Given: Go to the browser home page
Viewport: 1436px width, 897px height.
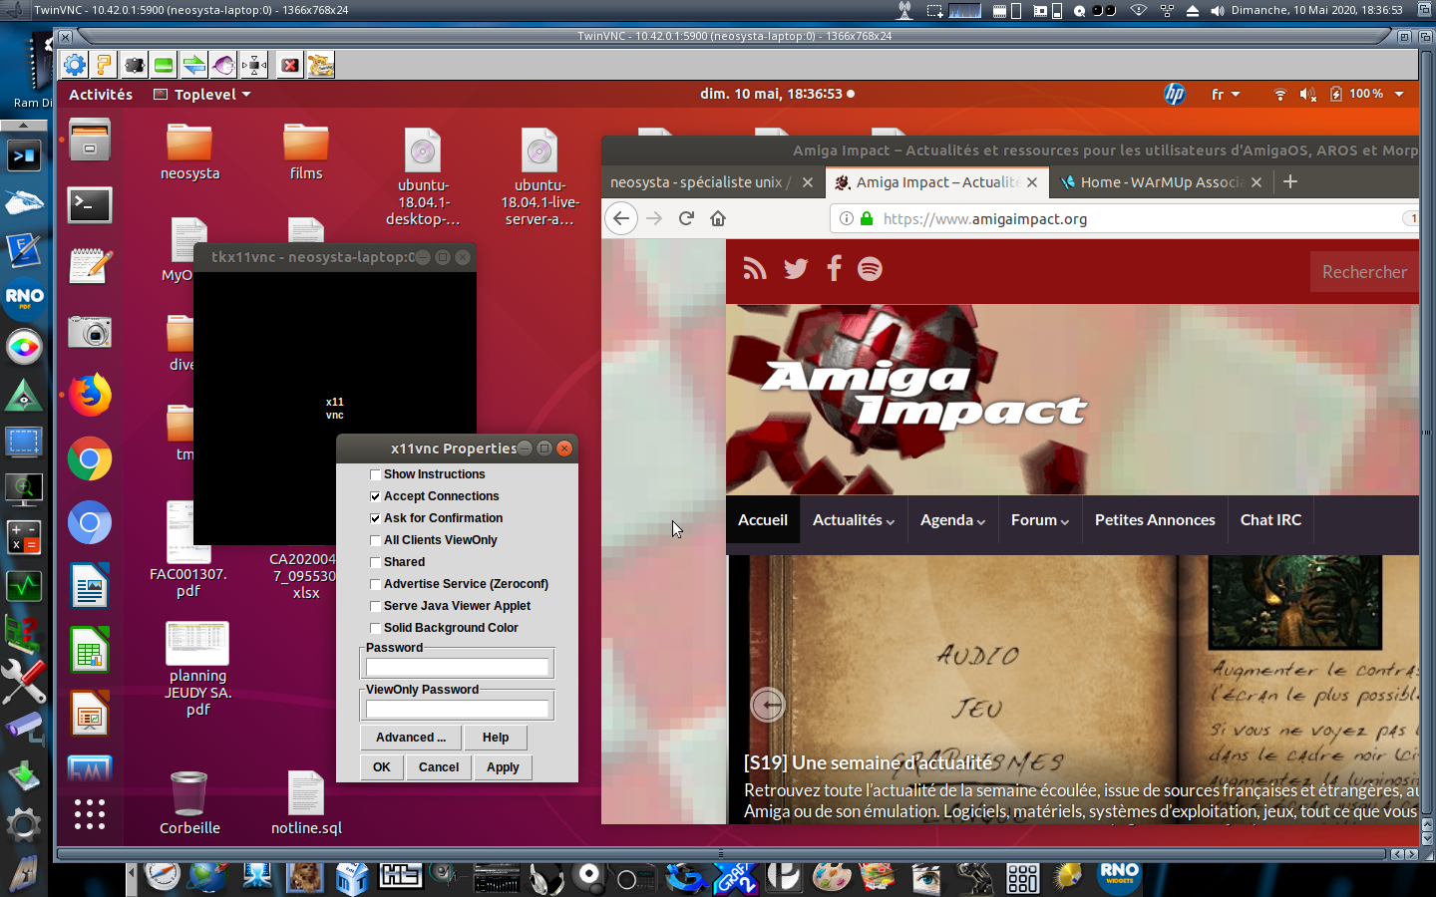Looking at the screenshot, I should pos(718,218).
